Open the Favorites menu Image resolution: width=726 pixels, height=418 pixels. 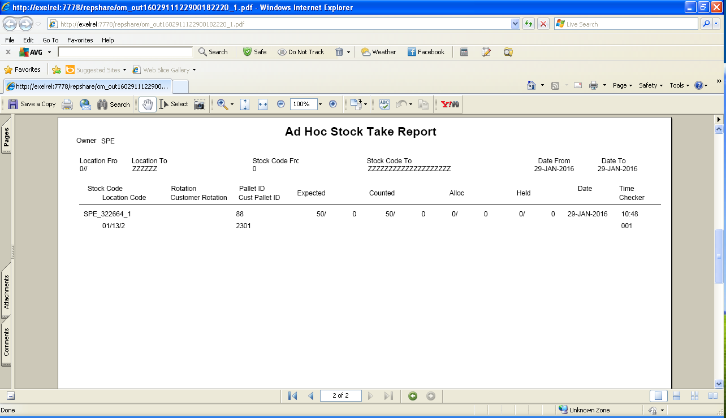(x=80, y=40)
